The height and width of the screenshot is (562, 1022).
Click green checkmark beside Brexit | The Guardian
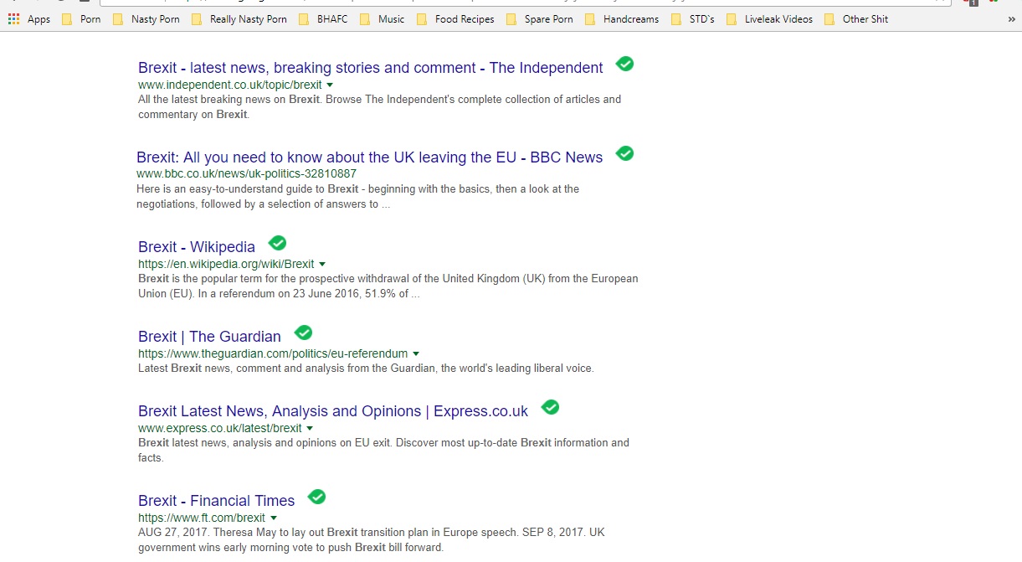303,333
